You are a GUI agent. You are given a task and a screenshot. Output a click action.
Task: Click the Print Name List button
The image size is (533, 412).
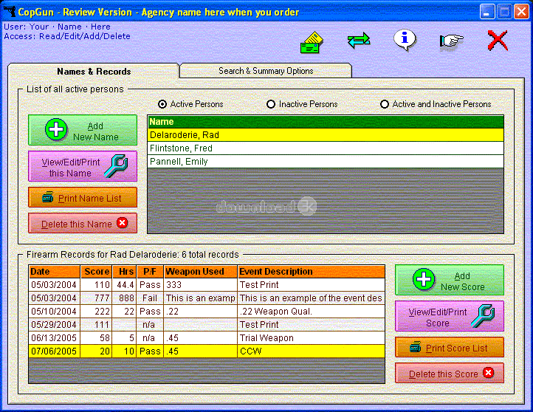83,197
